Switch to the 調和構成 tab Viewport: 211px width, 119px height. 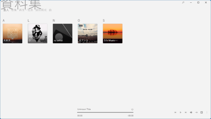point(41,10)
